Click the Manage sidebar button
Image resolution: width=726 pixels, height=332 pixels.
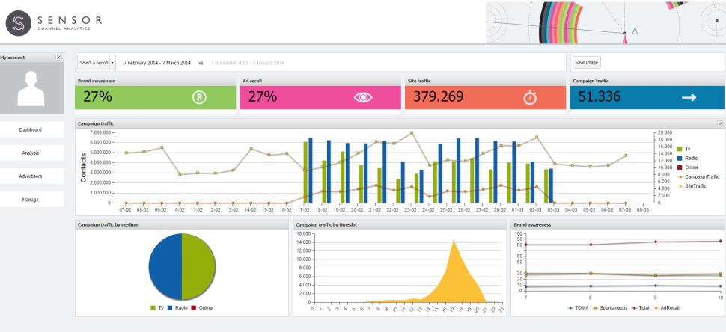pyautogui.click(x=31, y=200)
